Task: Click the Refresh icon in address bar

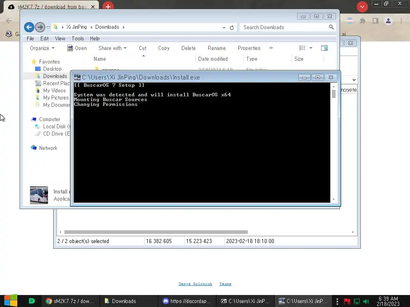Action: (x=232, y=28)
